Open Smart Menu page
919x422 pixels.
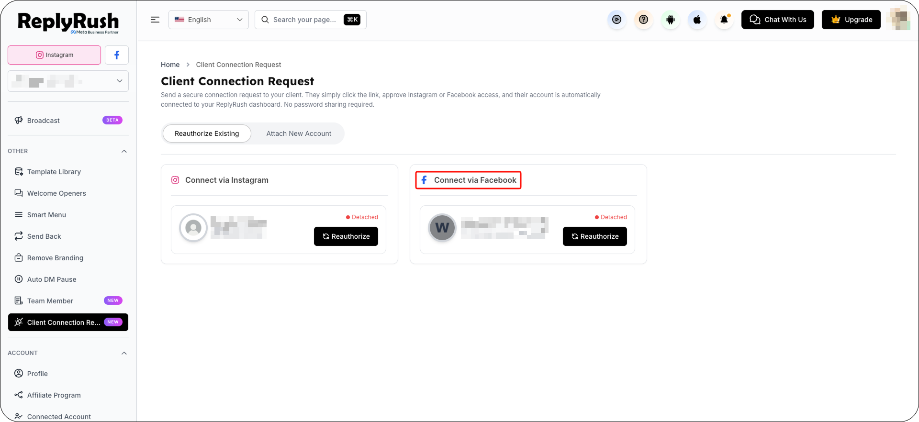[68, 214]
